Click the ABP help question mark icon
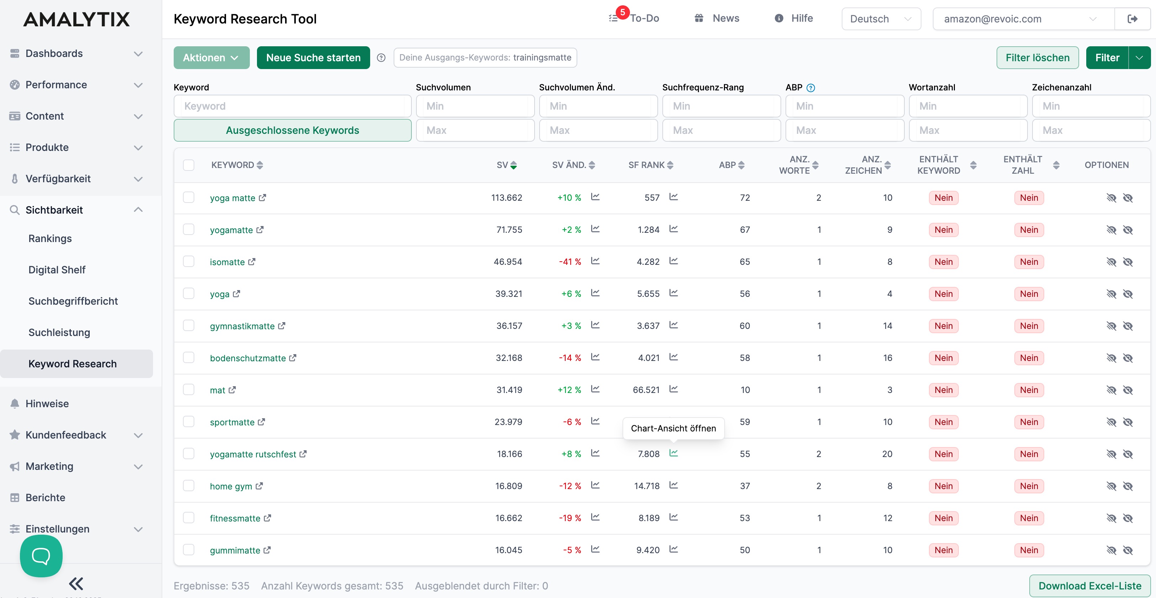This screenshot has height=598, width=1156. 810,88
